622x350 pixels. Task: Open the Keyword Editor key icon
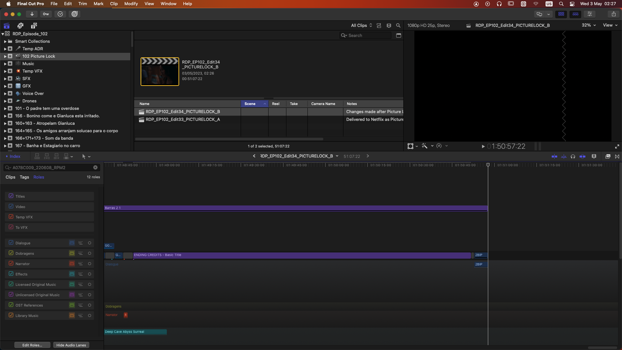point(46,14)
